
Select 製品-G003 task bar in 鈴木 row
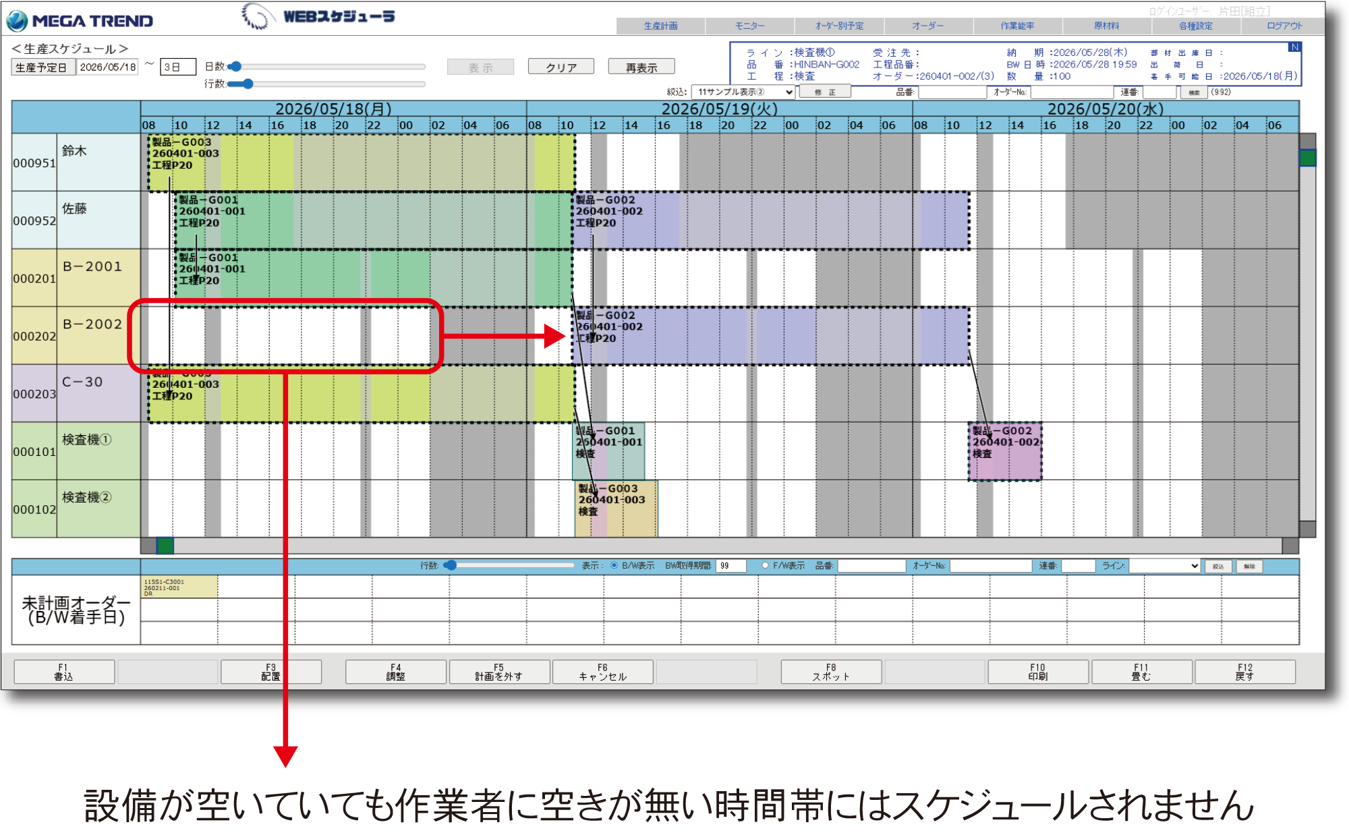coord(362,163)
